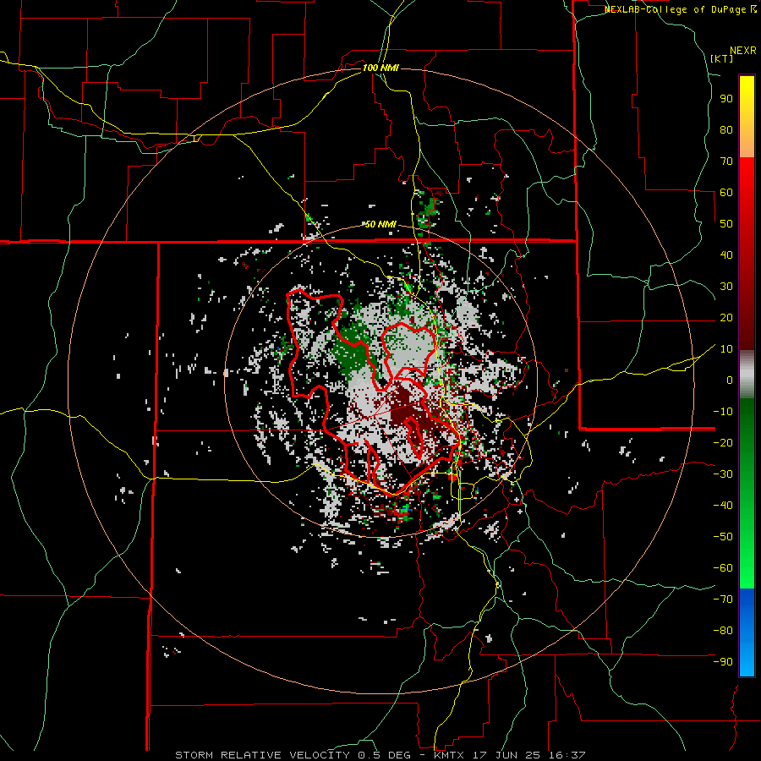This screenshot has width=761, height=761.
Task: Select the -70 scale value
Action: (x=723, y=599)
